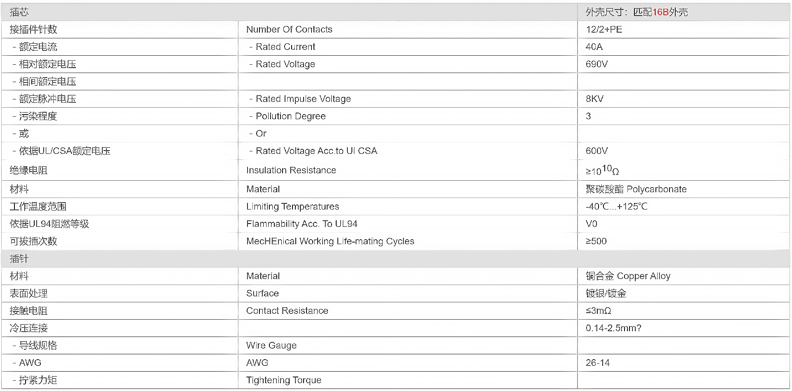Select '聚碳酸酯 Polycarbonate' value

click(636, 189)
